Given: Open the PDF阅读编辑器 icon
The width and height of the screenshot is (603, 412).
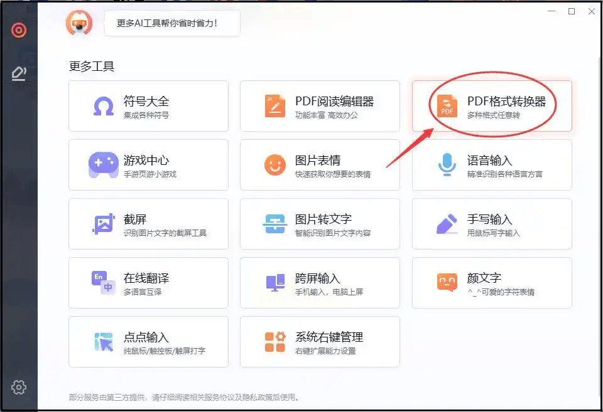Looking at the screenshot, I should (275, 107).
